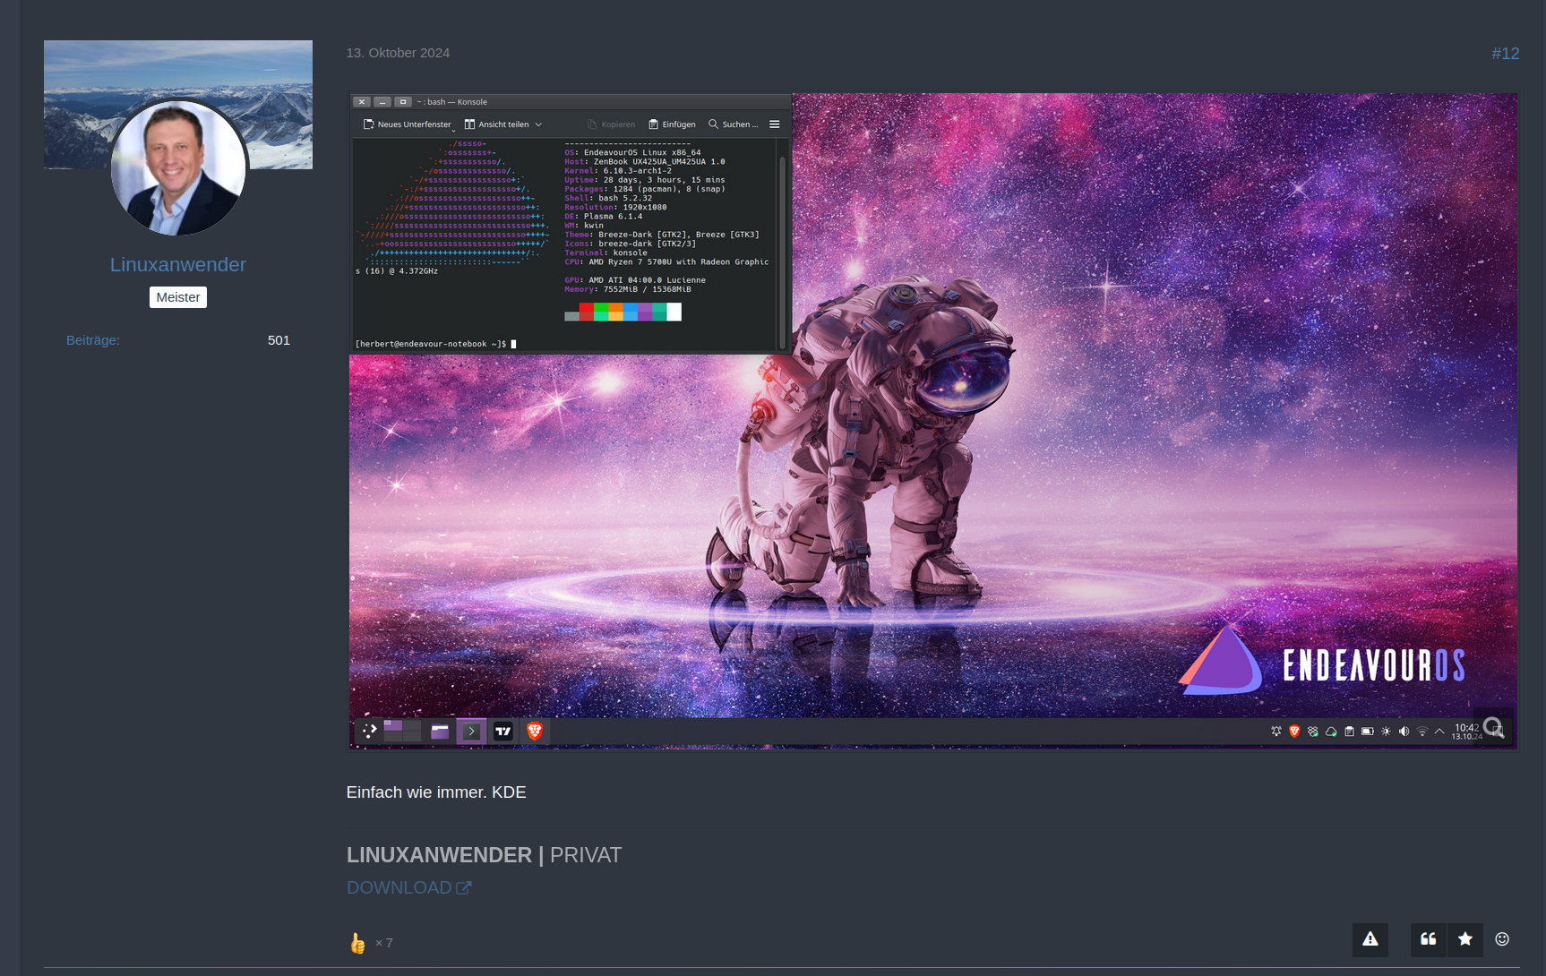This screenshot has height=976, width=1546.
Task: Click the Brave browser icon in the pictured taskbar
Action: 535,731
